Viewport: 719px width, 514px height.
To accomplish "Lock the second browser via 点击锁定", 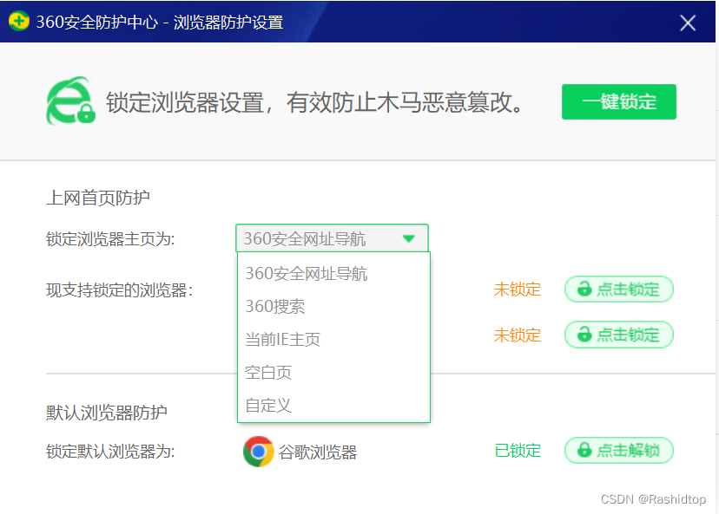I will (619, 335).
